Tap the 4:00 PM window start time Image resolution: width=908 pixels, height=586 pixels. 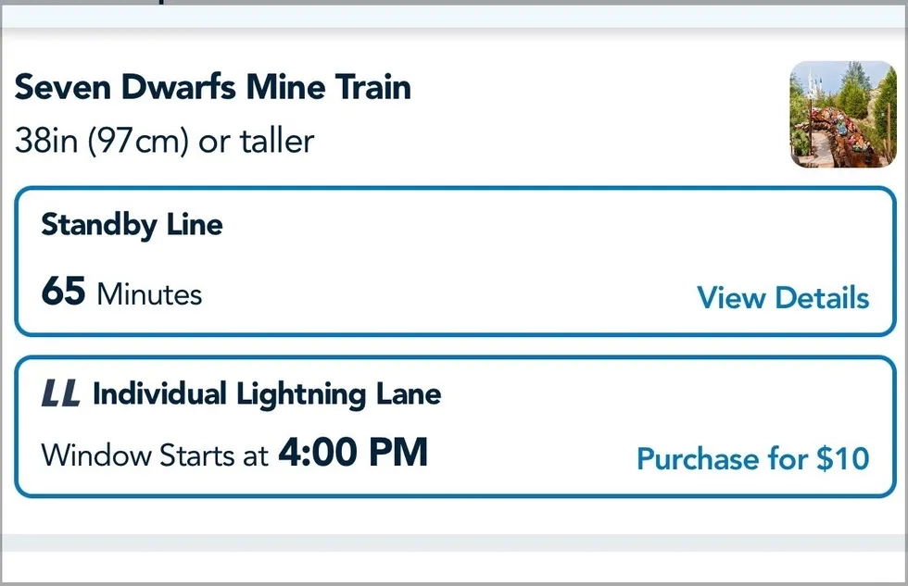coord(353,452)
